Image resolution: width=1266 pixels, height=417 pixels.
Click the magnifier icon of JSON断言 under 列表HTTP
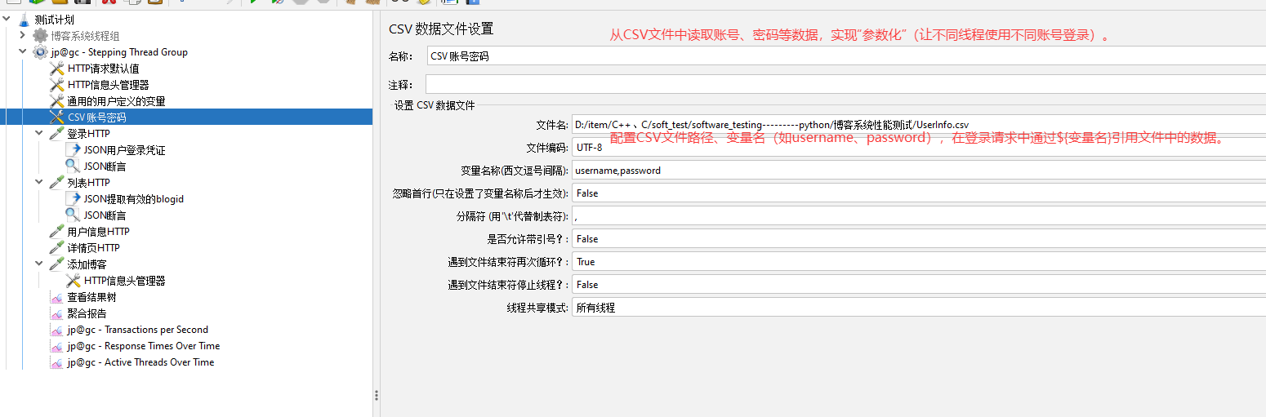(x=74, y=215)
